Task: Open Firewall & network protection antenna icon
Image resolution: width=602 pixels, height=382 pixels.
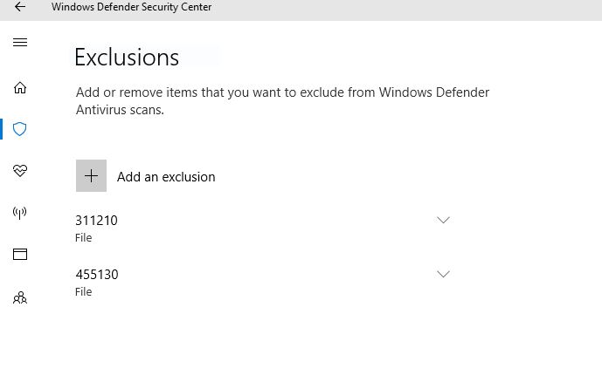Action: tap(19, 213)
